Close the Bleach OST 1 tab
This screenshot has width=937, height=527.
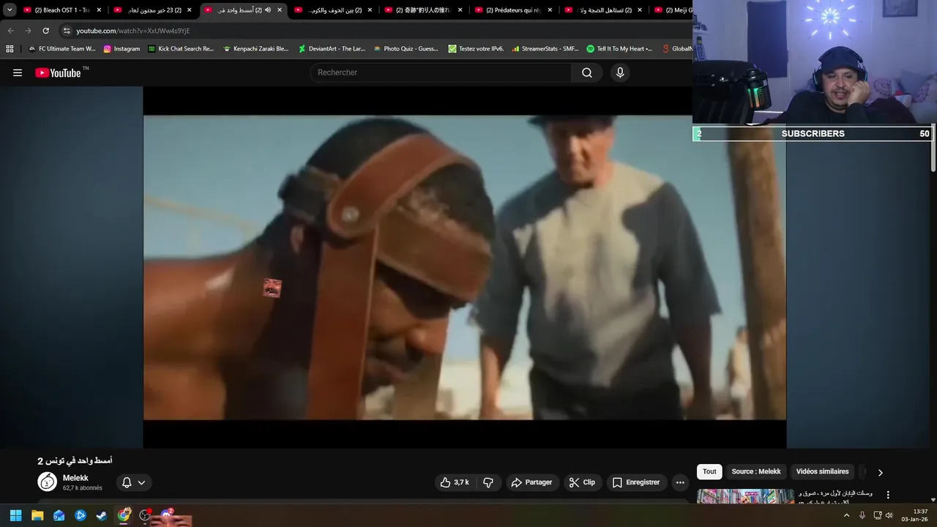pos(99,10)
